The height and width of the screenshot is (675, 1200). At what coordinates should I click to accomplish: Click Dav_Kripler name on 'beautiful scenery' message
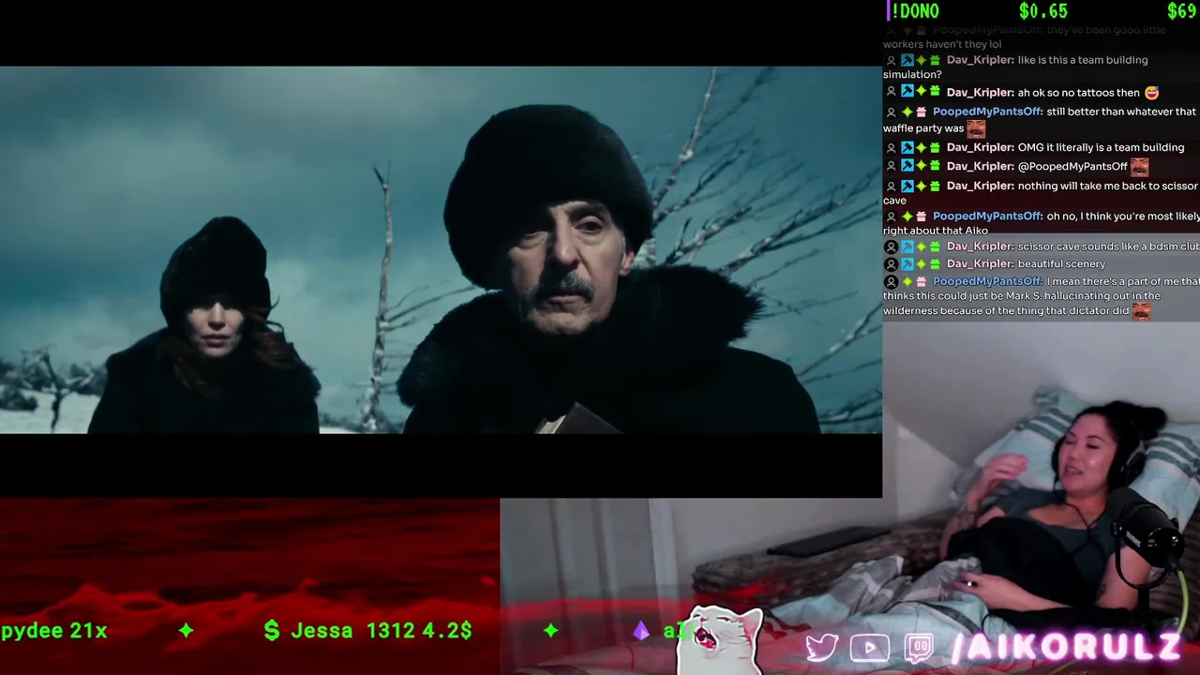980,264
